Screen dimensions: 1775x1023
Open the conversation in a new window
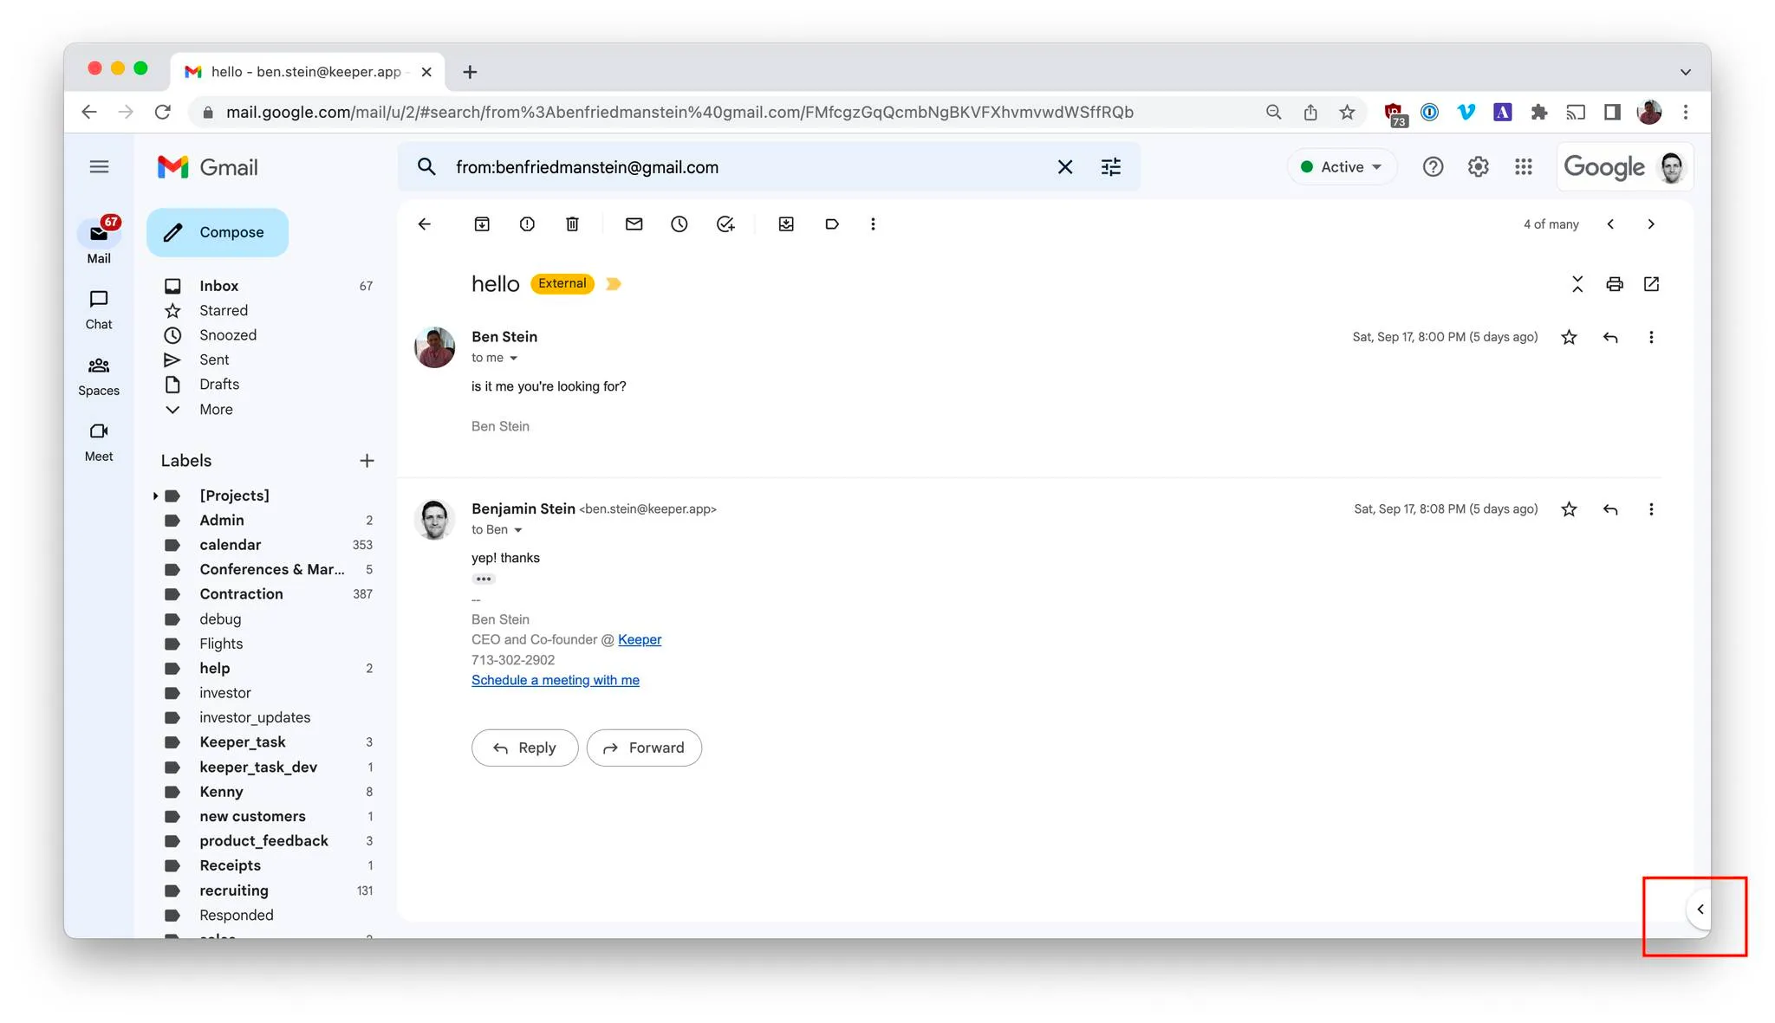coord(1651,284)
